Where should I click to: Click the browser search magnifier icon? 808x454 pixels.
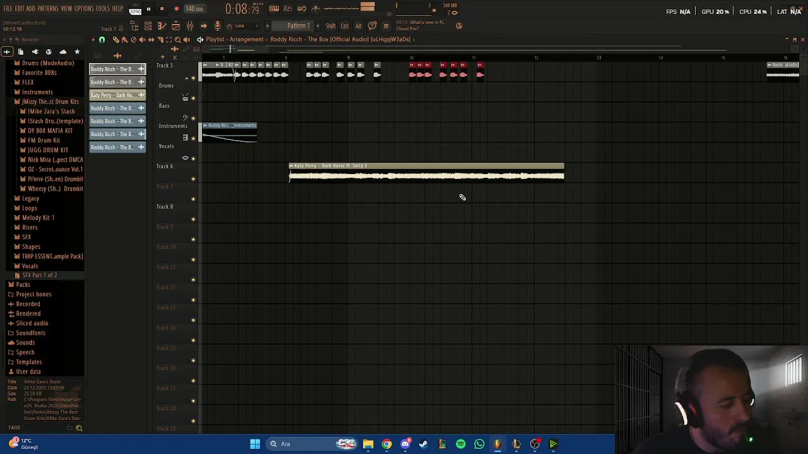pyautogui.click(x=79, y=428)
